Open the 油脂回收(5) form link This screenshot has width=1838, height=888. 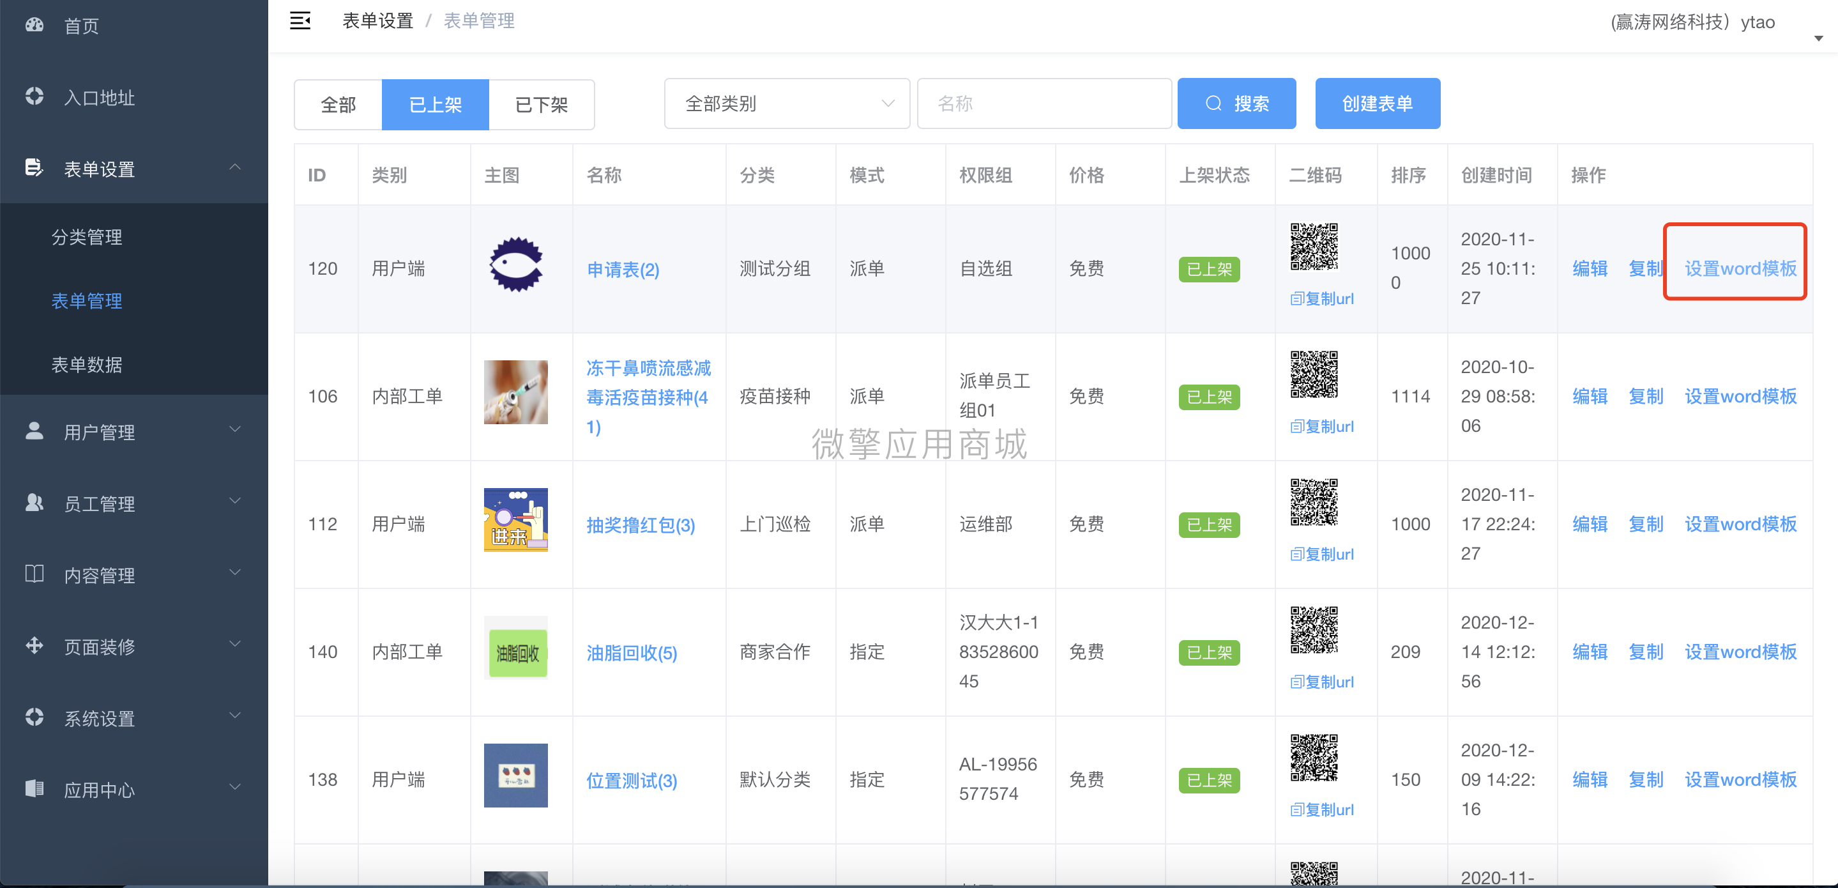[632, 652]
